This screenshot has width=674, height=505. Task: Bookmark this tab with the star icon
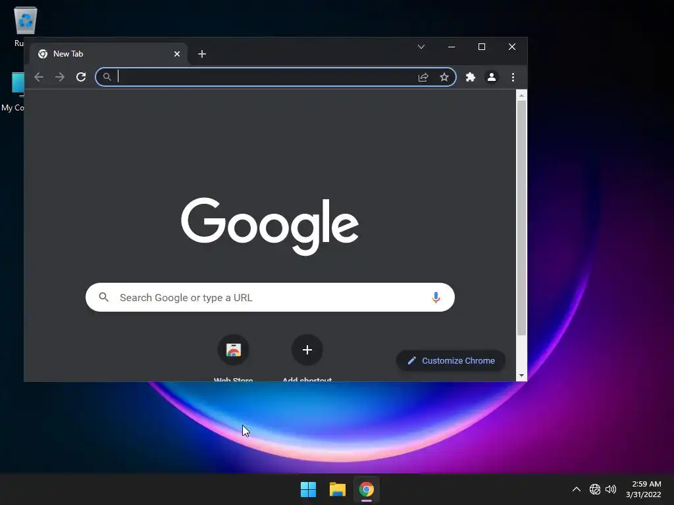444,77
